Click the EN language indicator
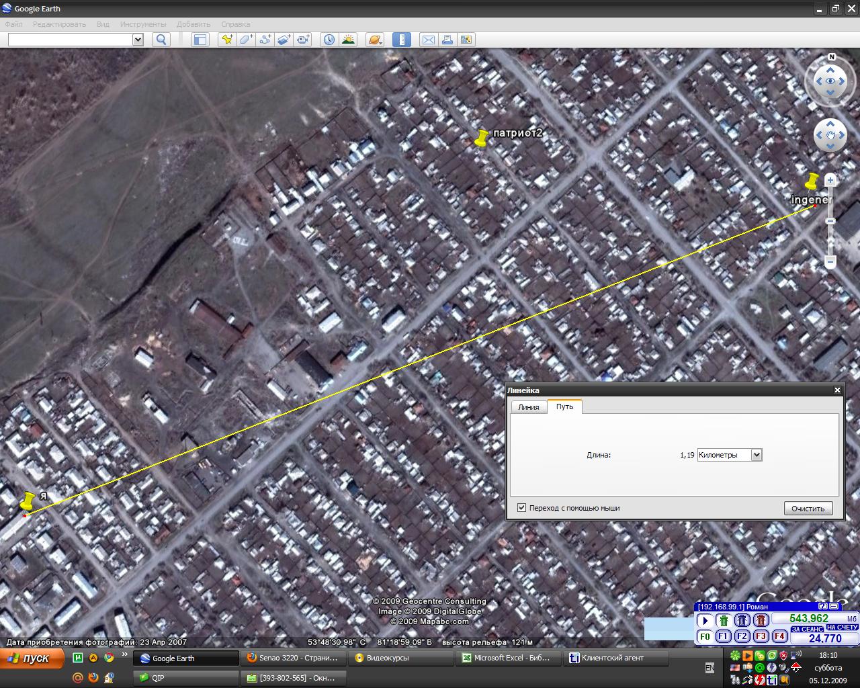 coord(709,668)
